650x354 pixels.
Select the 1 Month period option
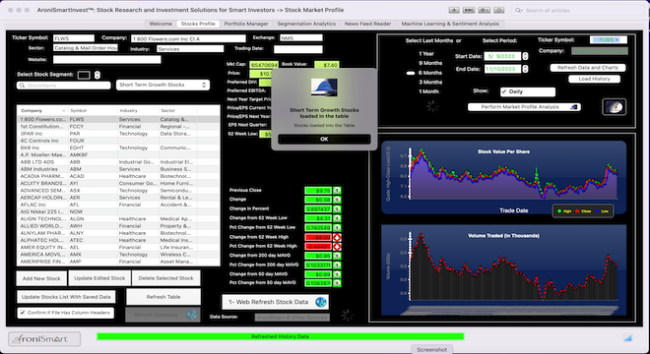click(x=428, y=91)
